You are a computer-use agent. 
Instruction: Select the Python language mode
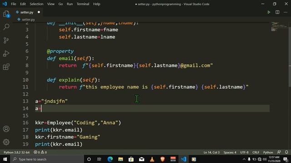point(268,152)
